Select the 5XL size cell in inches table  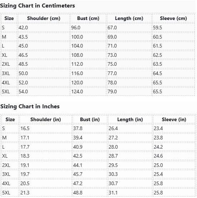[x=10, y=193]
